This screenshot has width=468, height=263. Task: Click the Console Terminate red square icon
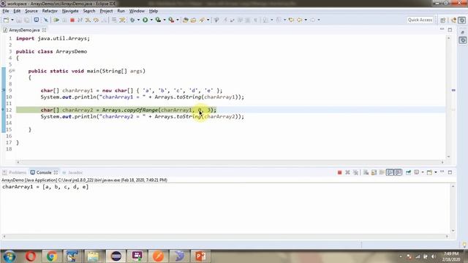(x=339, y=172)
